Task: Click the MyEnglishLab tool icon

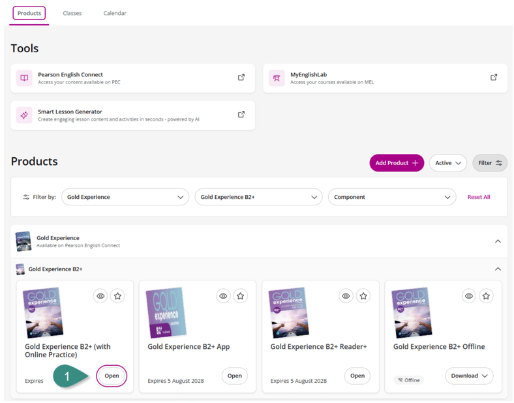Action: click(277, 78)
